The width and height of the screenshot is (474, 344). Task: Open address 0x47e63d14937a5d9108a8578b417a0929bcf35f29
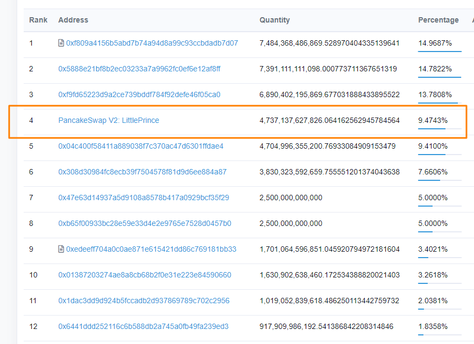pos(144,198)
